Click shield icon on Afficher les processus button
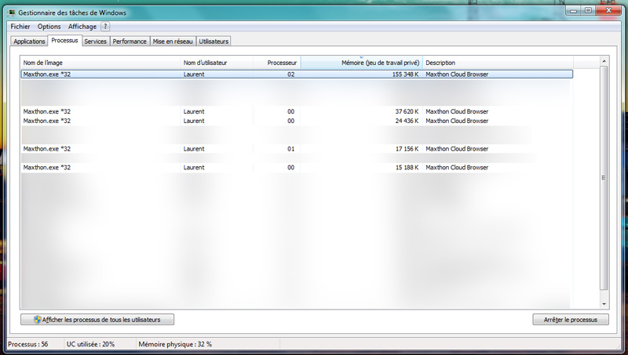This screenshot has height=355, width=628. (x=37, y=320)
